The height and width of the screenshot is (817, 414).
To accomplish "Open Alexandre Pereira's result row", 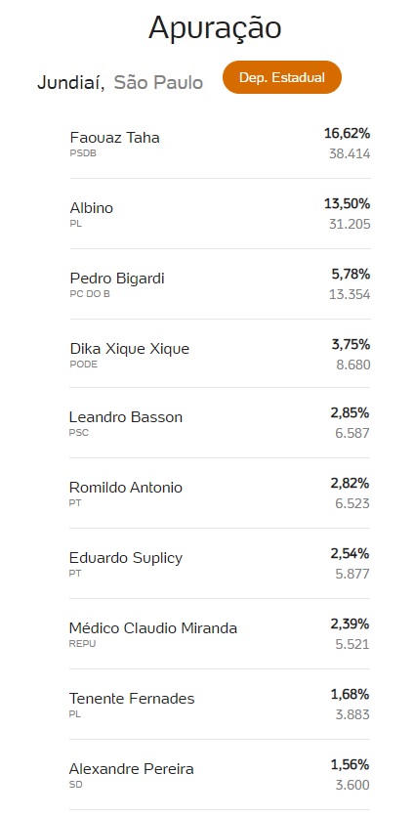I will [220, 775].
